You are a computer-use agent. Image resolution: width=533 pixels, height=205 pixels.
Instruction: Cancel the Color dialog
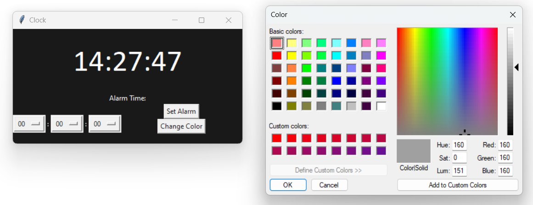(329, 185)
